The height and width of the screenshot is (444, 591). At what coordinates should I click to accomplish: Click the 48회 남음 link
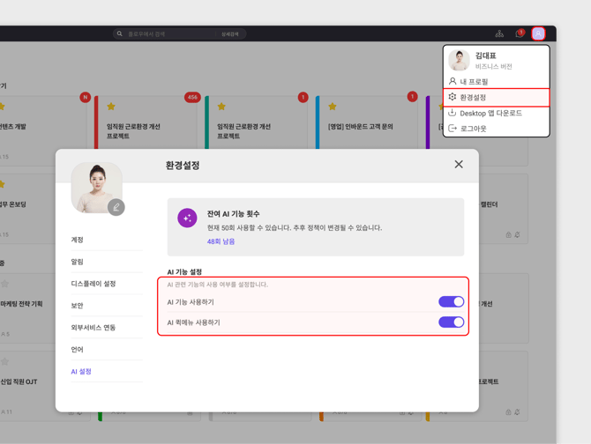221,241
